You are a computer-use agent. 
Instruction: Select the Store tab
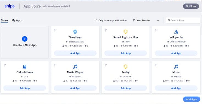point(4,20)
